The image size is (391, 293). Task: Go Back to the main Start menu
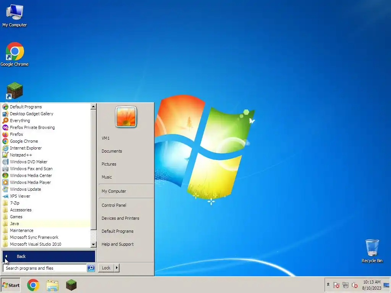(49, 256)
